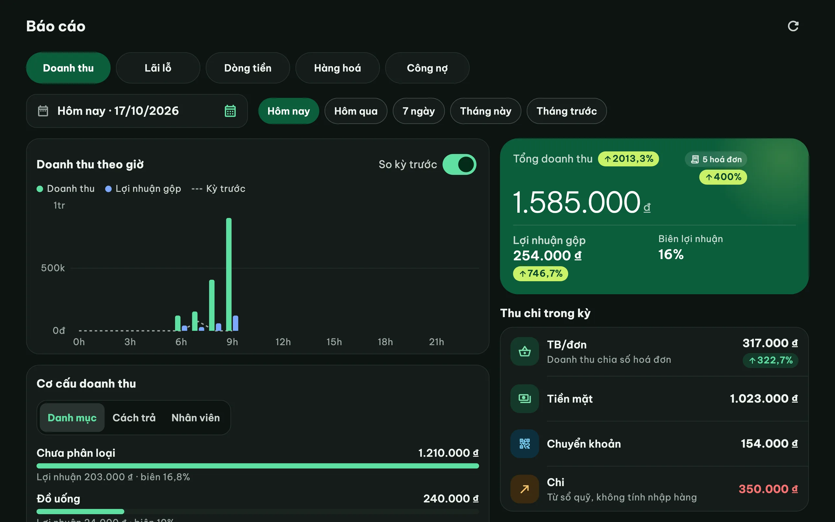Click the refresh icon in the report header
Screen dimensions: 835x522
(793, 26)
